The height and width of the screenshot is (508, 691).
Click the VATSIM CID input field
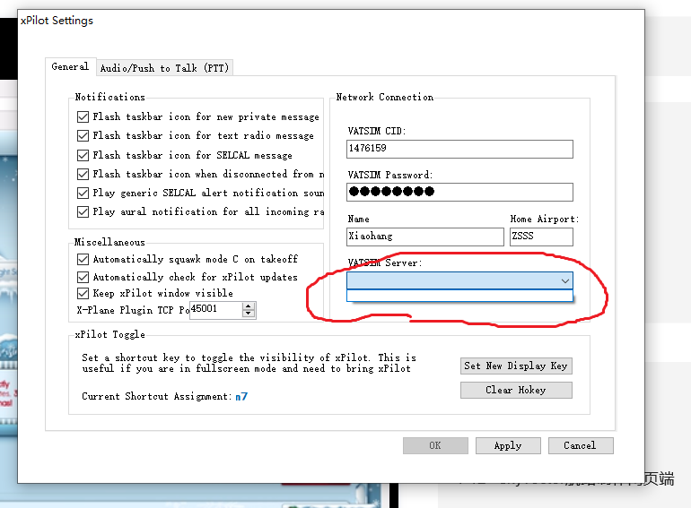[459, 149]
